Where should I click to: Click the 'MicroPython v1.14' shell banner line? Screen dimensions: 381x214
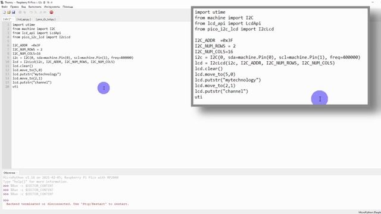(x=61, y=178)
